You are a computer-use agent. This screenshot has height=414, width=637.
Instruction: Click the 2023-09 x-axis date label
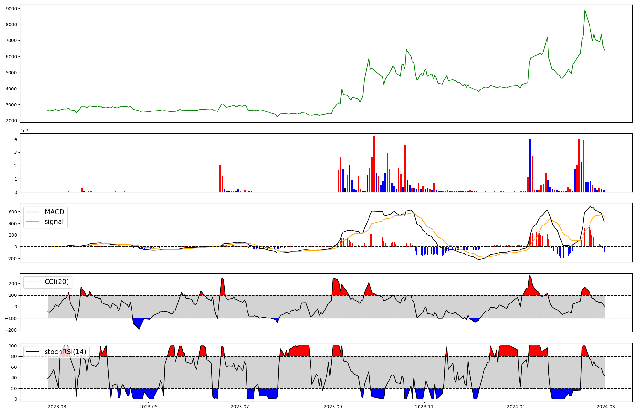pyautogui.click(x=333, y=406)
